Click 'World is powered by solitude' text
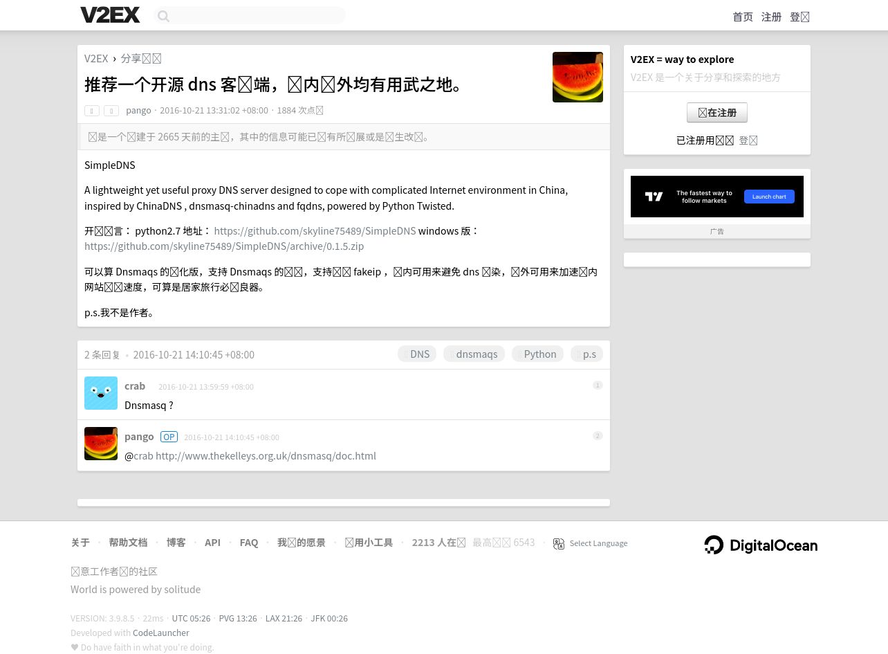888x654 pixels. 136,589
